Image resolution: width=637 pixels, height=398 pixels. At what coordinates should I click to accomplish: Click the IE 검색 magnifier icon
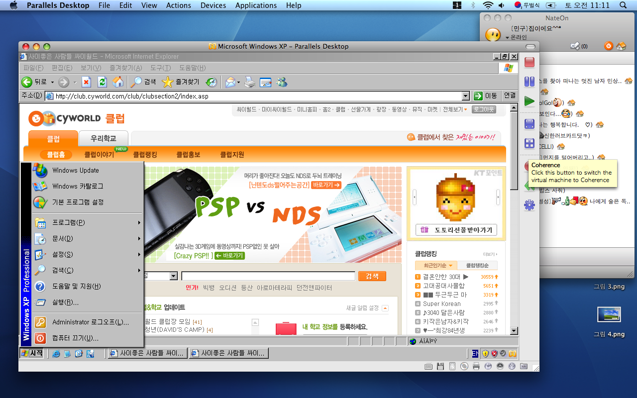(x=136, y=82)
